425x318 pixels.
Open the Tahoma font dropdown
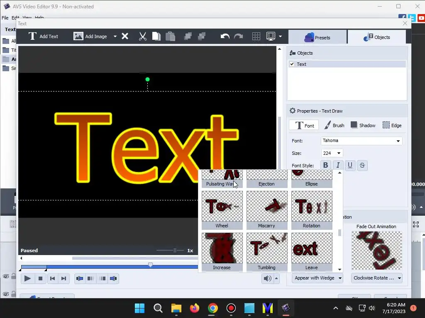361,141
